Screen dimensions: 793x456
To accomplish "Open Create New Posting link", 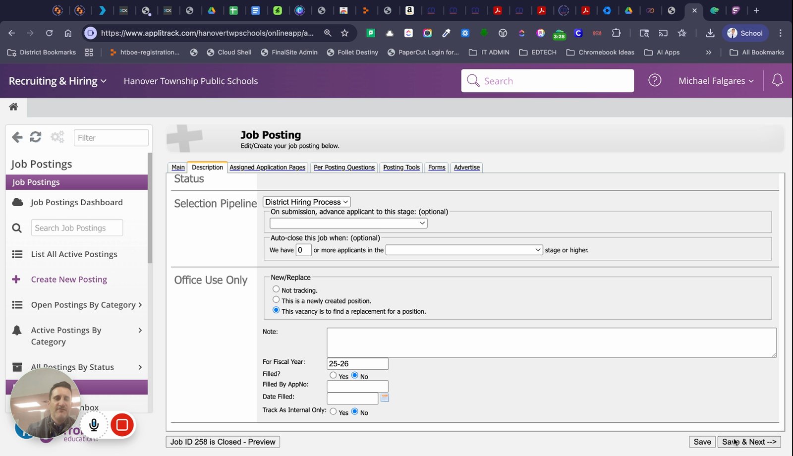I will (x=69, y=280).
